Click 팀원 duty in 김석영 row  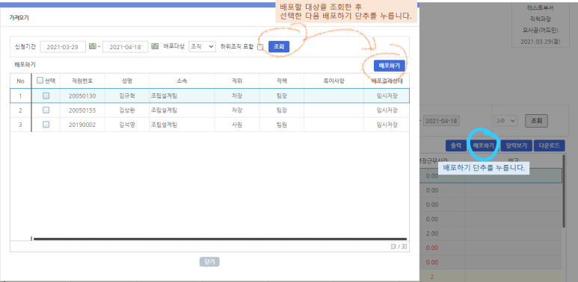[x=282, y=125]
